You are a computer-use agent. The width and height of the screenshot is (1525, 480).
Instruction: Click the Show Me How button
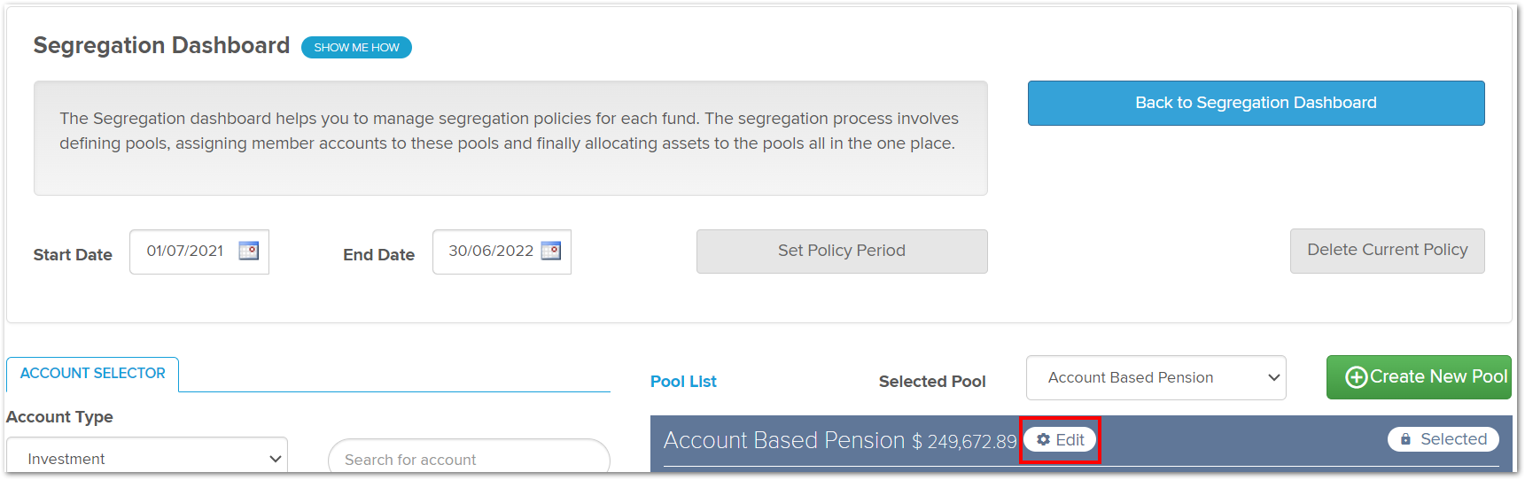pos(356,47)
